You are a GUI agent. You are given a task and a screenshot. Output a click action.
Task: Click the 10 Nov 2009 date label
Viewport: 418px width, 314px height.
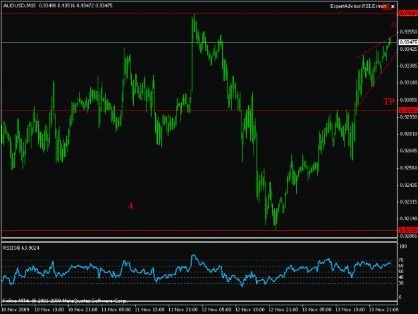(15, 310)
